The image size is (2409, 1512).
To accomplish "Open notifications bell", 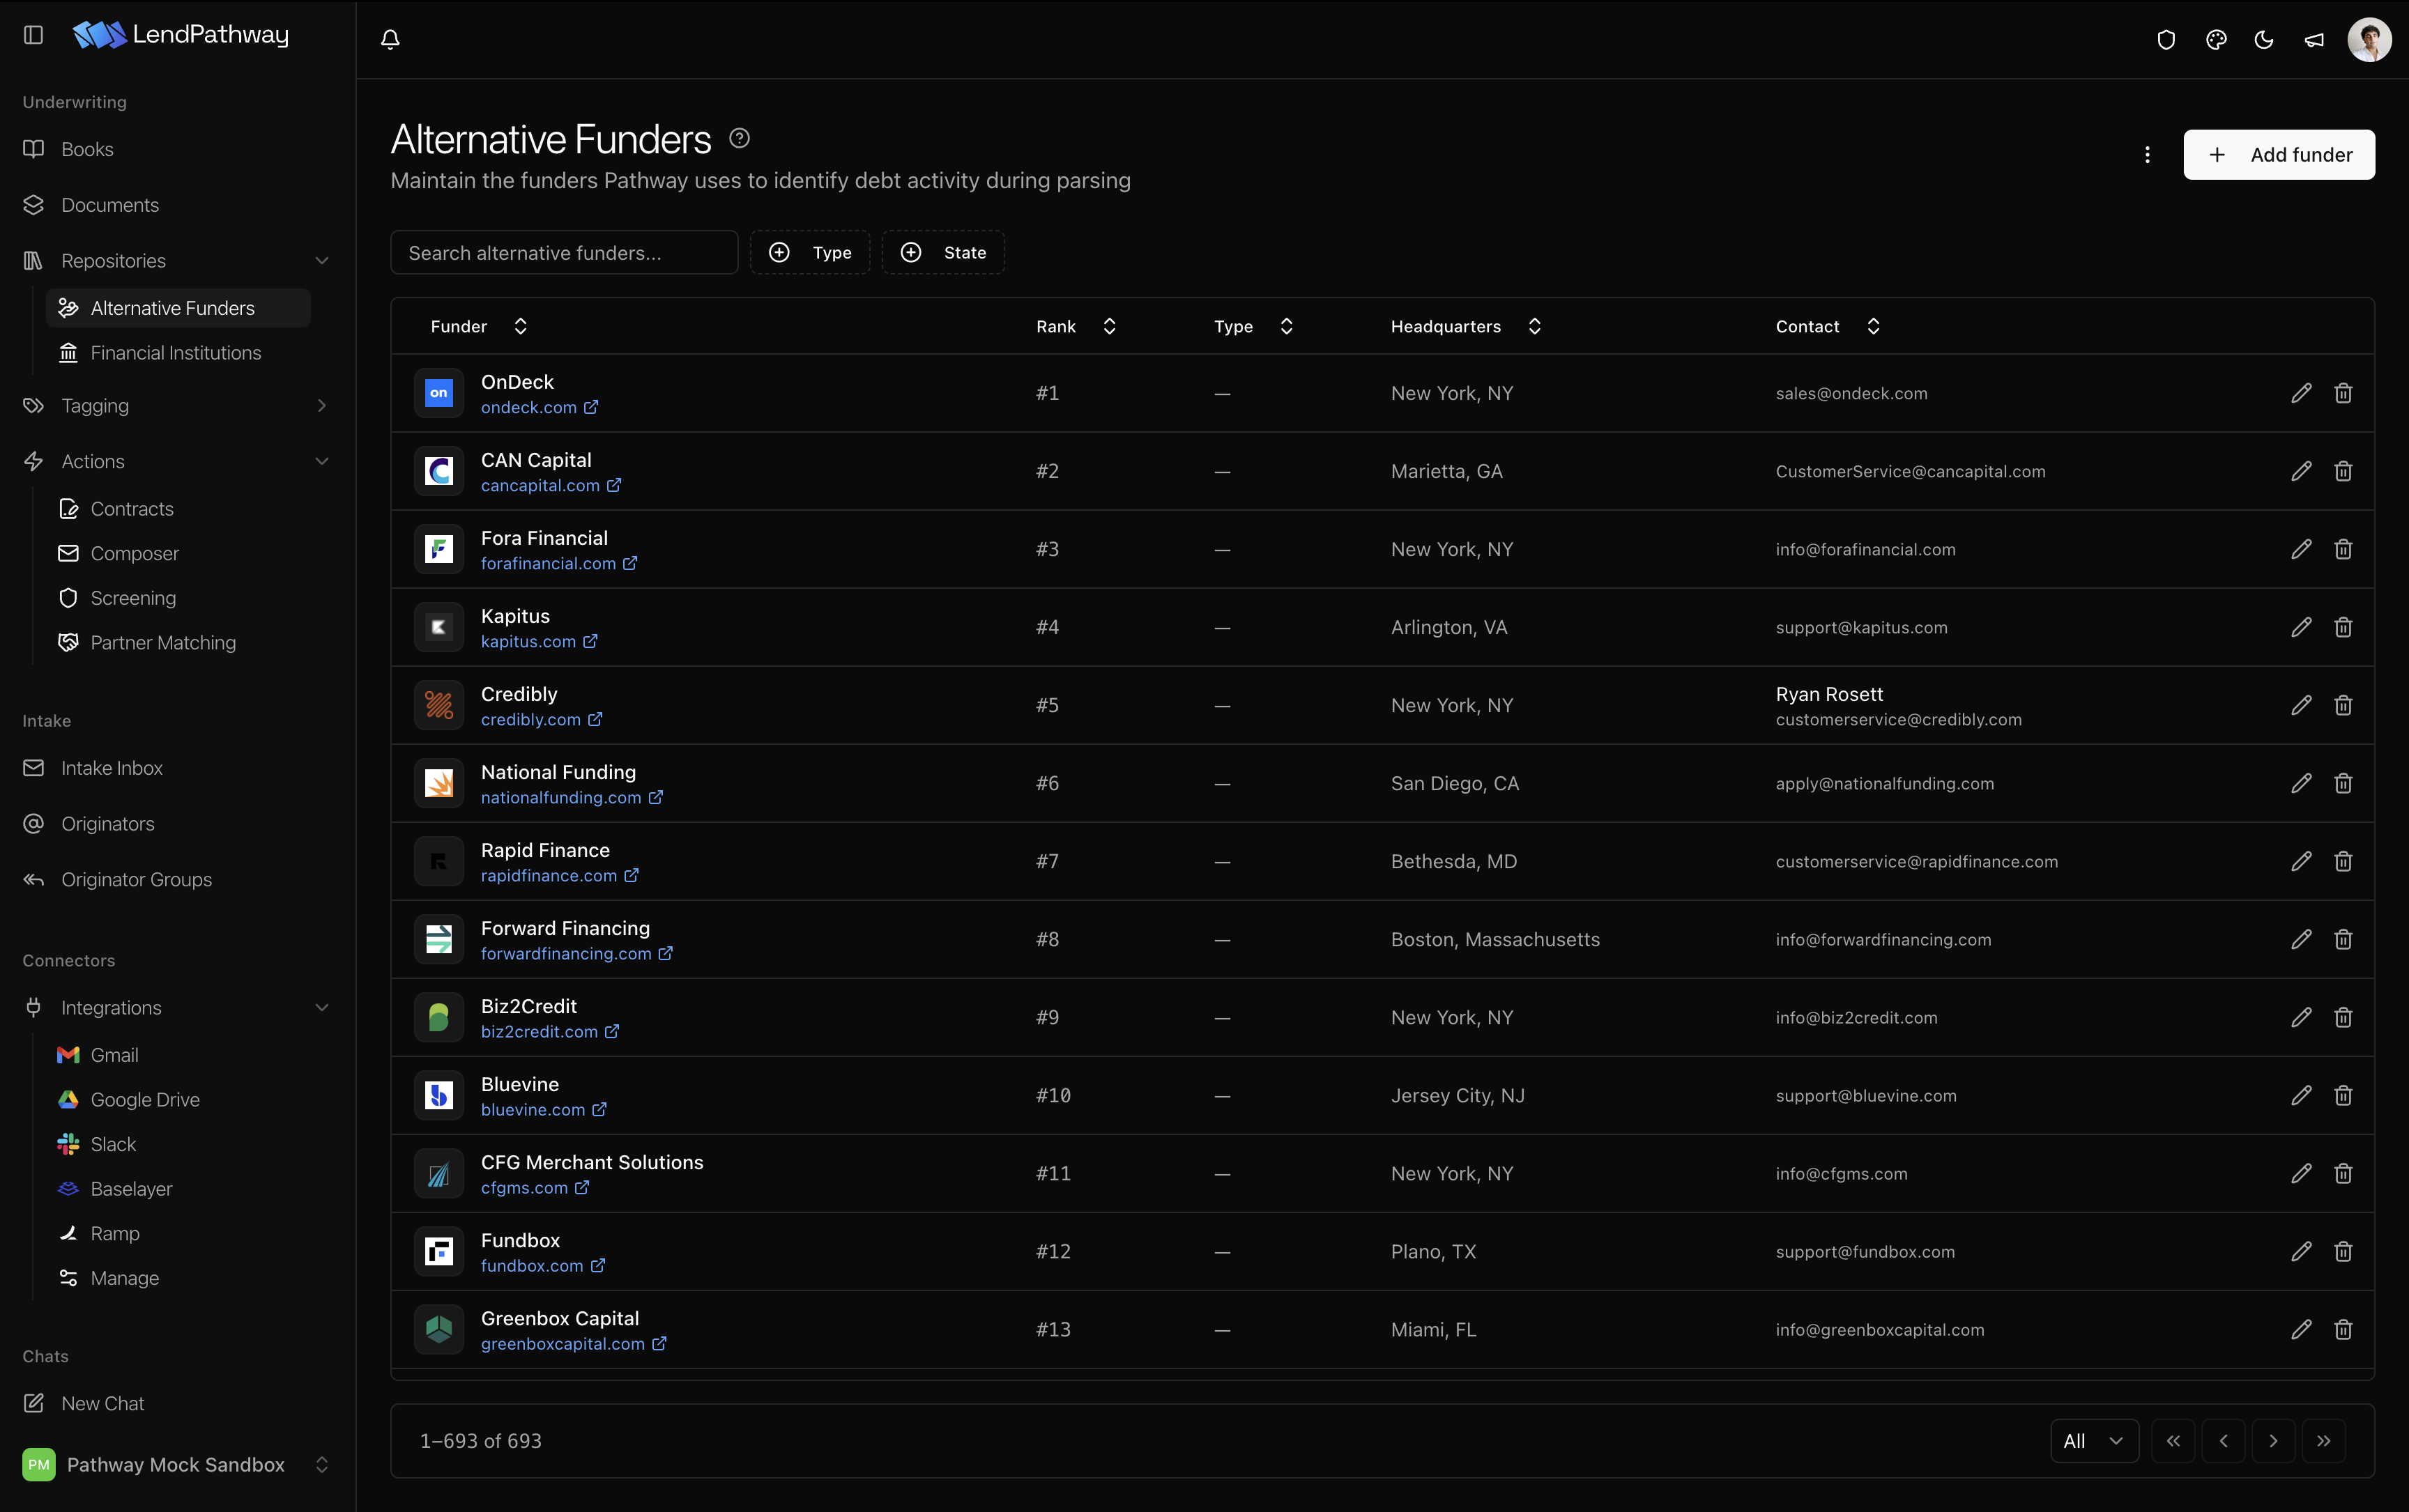I will tap(390, 39).
